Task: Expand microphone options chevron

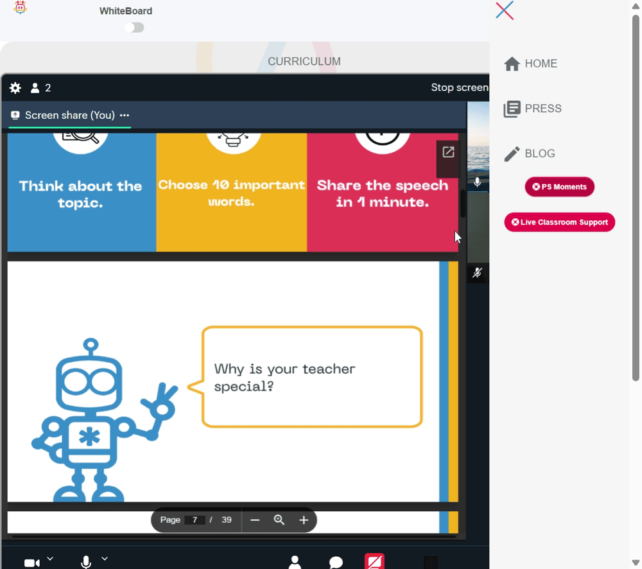Action: click(x=105, y=558)
